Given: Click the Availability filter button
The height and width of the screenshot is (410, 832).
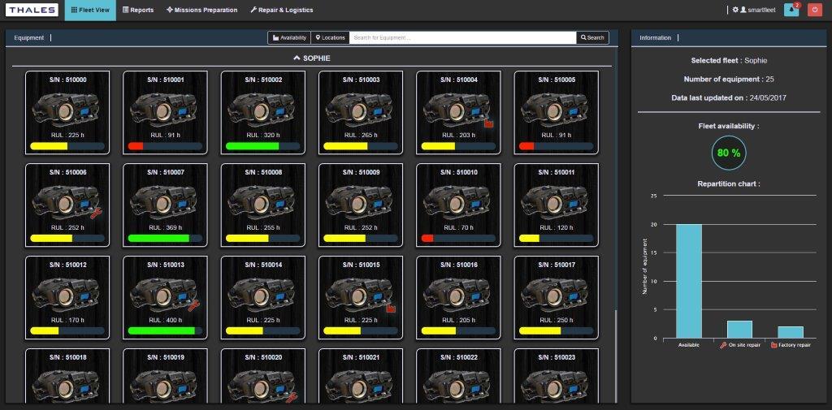Looking at the screenshot, I should (289, 37).
